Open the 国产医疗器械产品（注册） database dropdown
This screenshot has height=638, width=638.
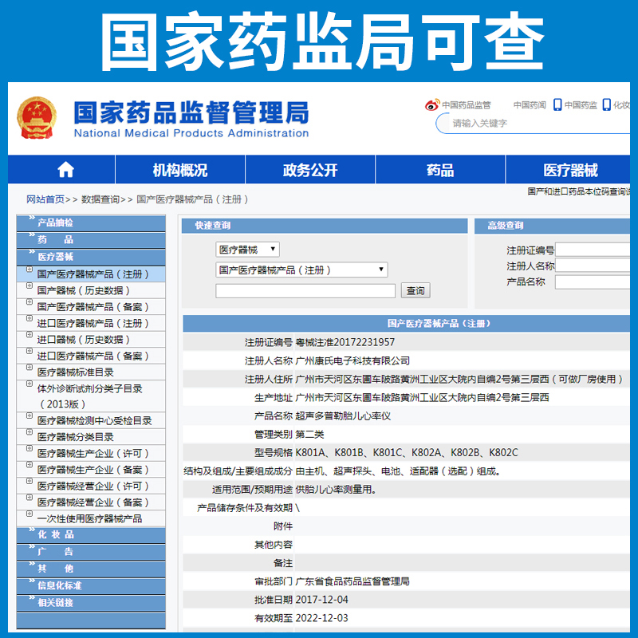[301, 270]
